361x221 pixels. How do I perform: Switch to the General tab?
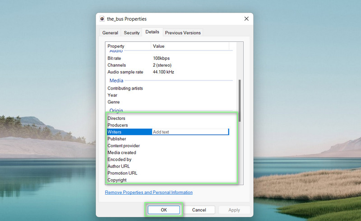(110, 33)
